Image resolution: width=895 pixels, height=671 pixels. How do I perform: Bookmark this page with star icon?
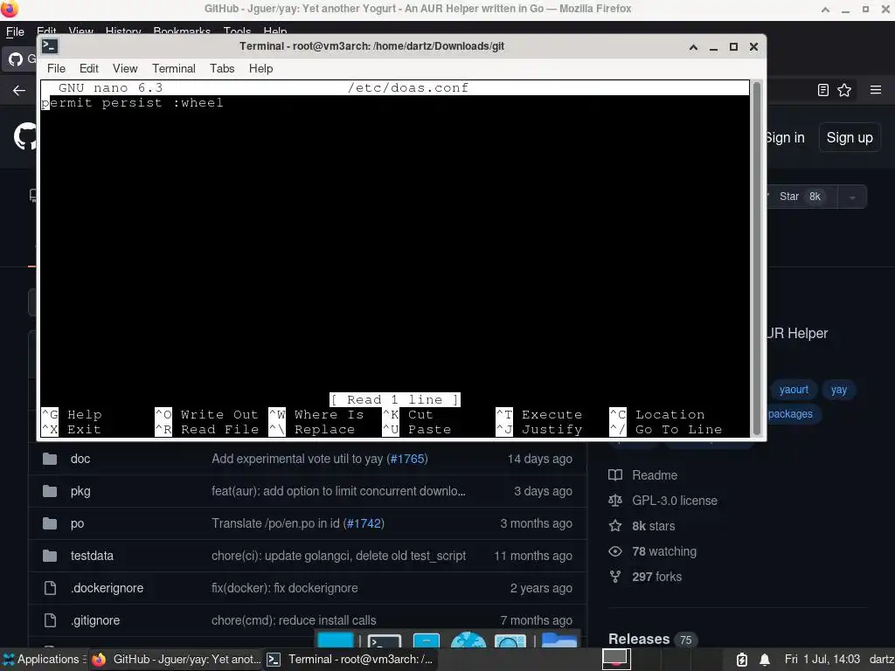[844, 90]
